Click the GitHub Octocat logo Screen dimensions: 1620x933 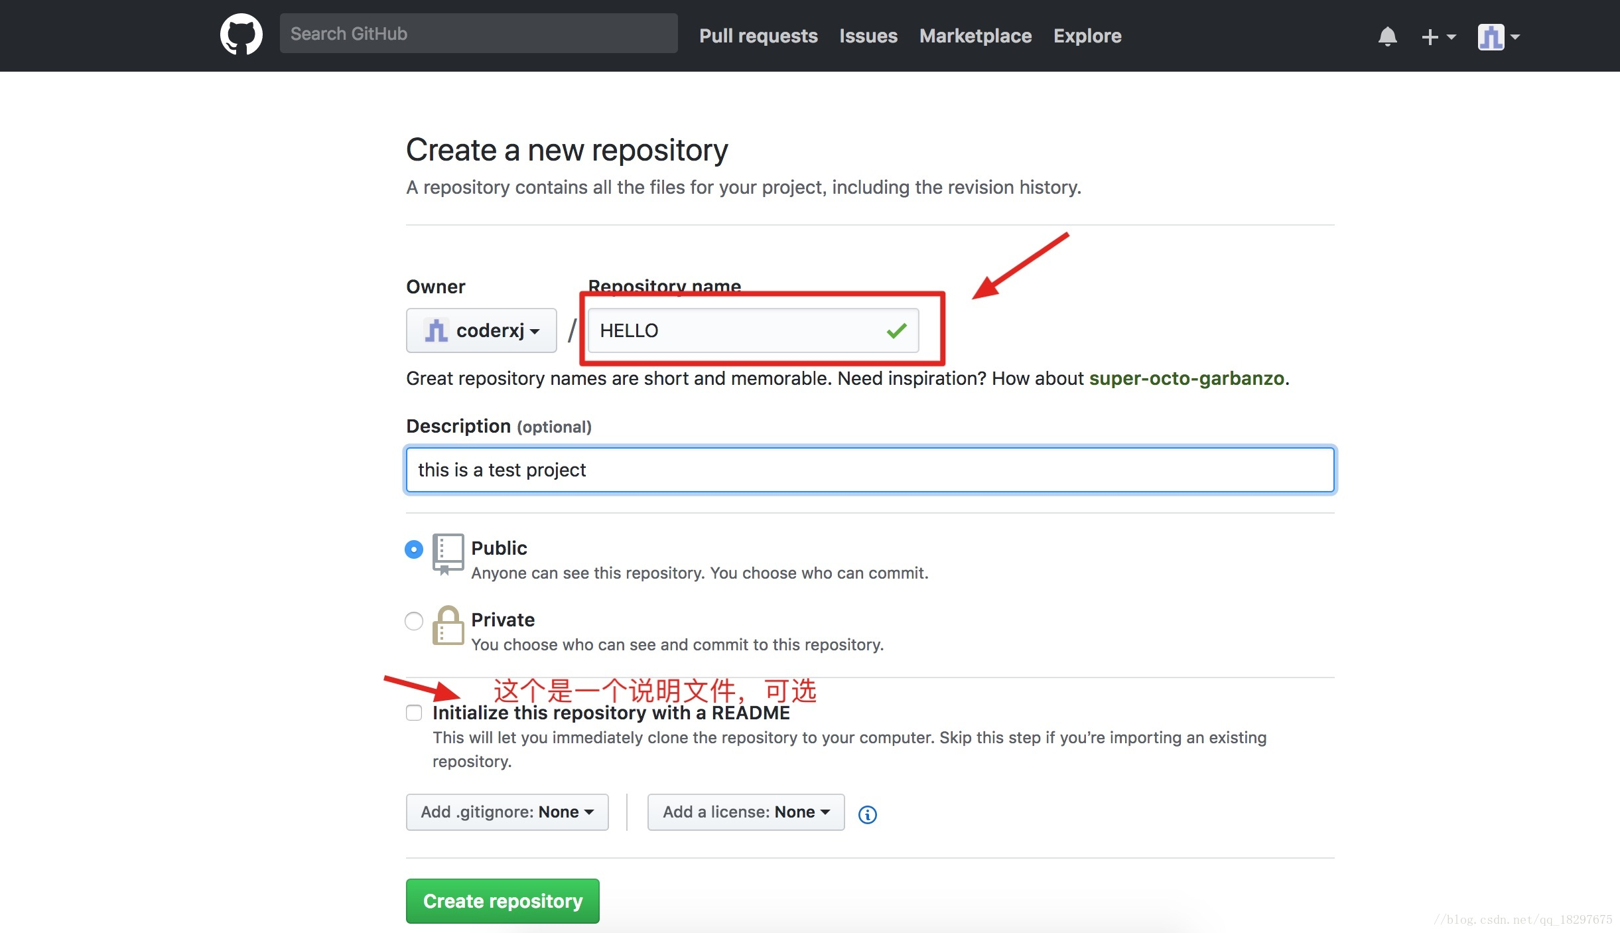coord(241,35)
